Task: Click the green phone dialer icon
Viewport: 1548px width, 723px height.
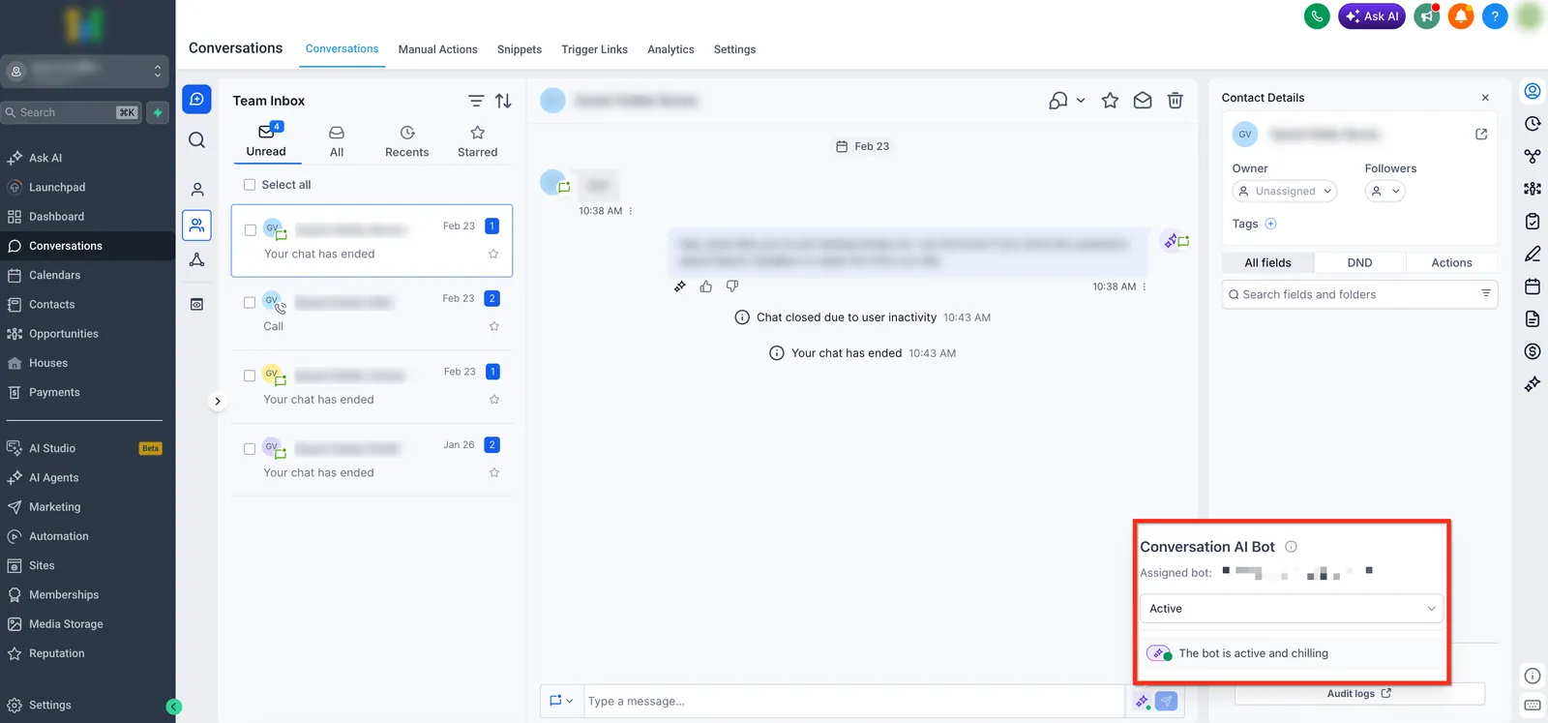Action: point(1317,16)
